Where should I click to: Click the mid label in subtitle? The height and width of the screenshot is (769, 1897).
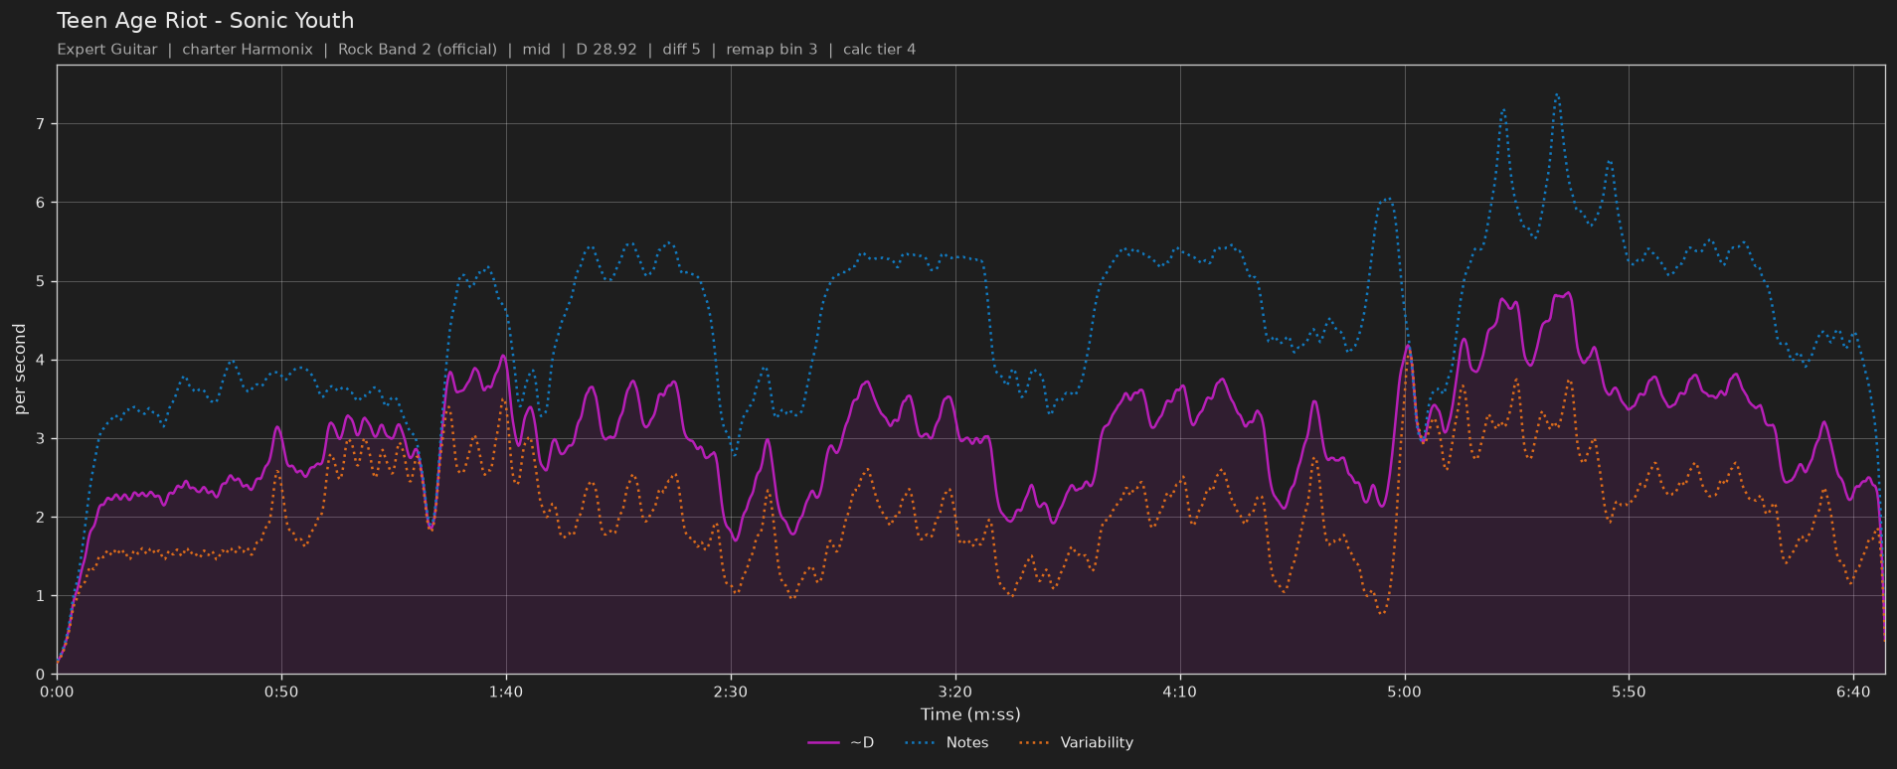536,50
